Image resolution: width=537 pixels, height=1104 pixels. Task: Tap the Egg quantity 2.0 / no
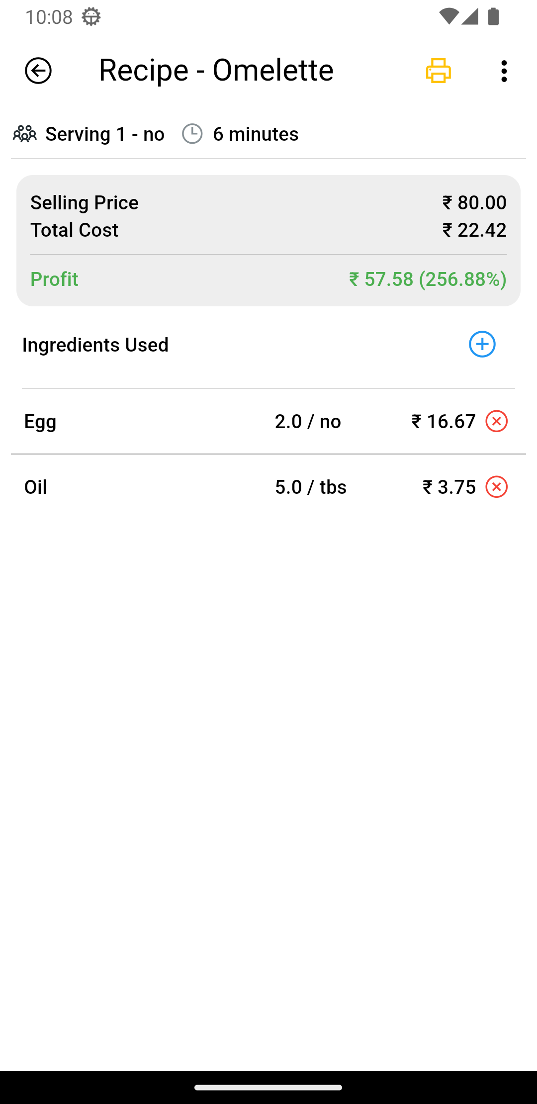pos(308,422)
